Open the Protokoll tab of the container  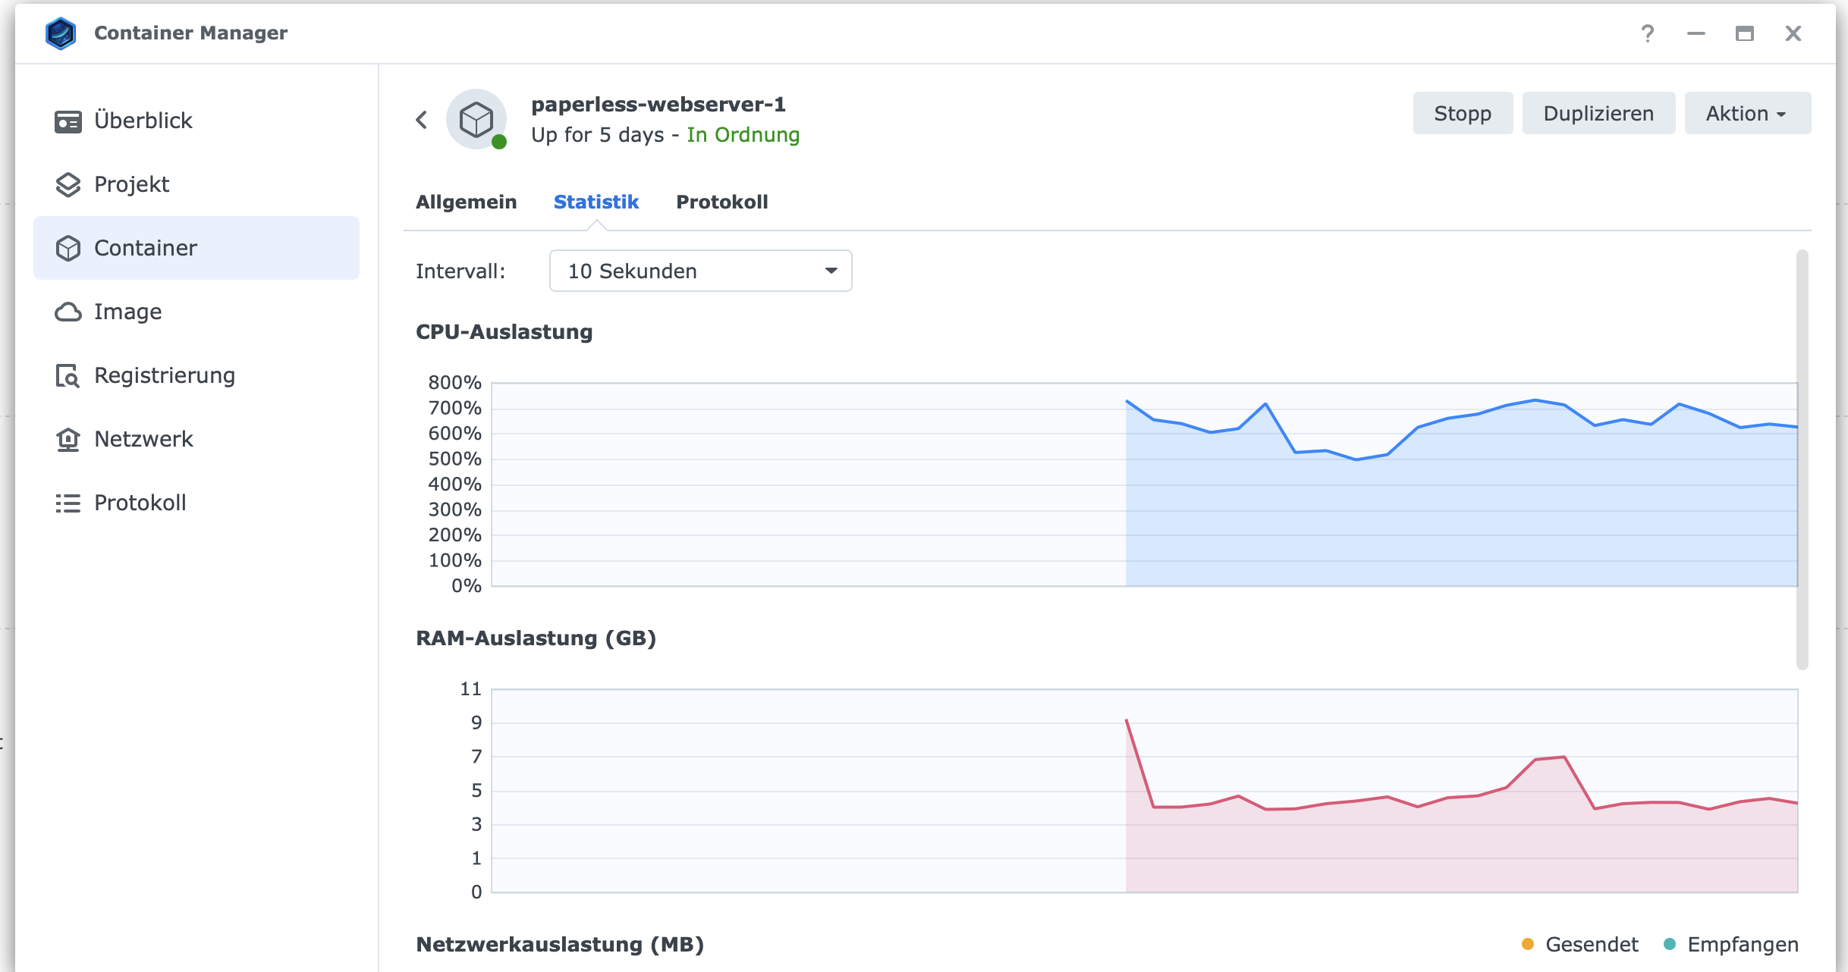tap(721, 202)
